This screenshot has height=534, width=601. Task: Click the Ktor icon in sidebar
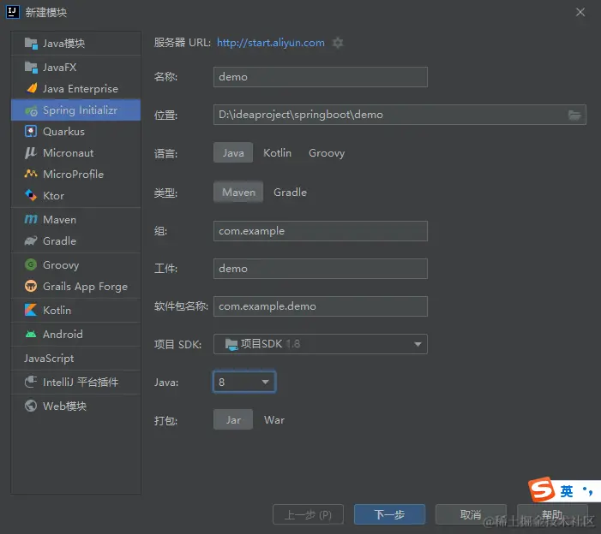point(31,195)
